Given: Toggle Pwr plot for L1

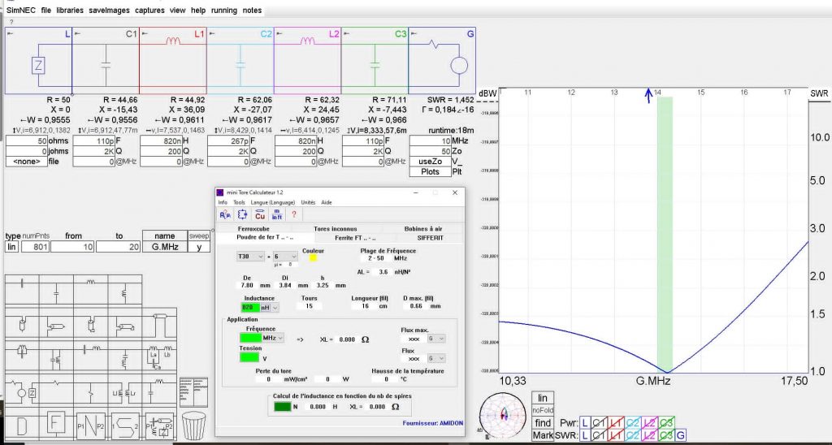Looking at the screenshot, I should point(617,423).
